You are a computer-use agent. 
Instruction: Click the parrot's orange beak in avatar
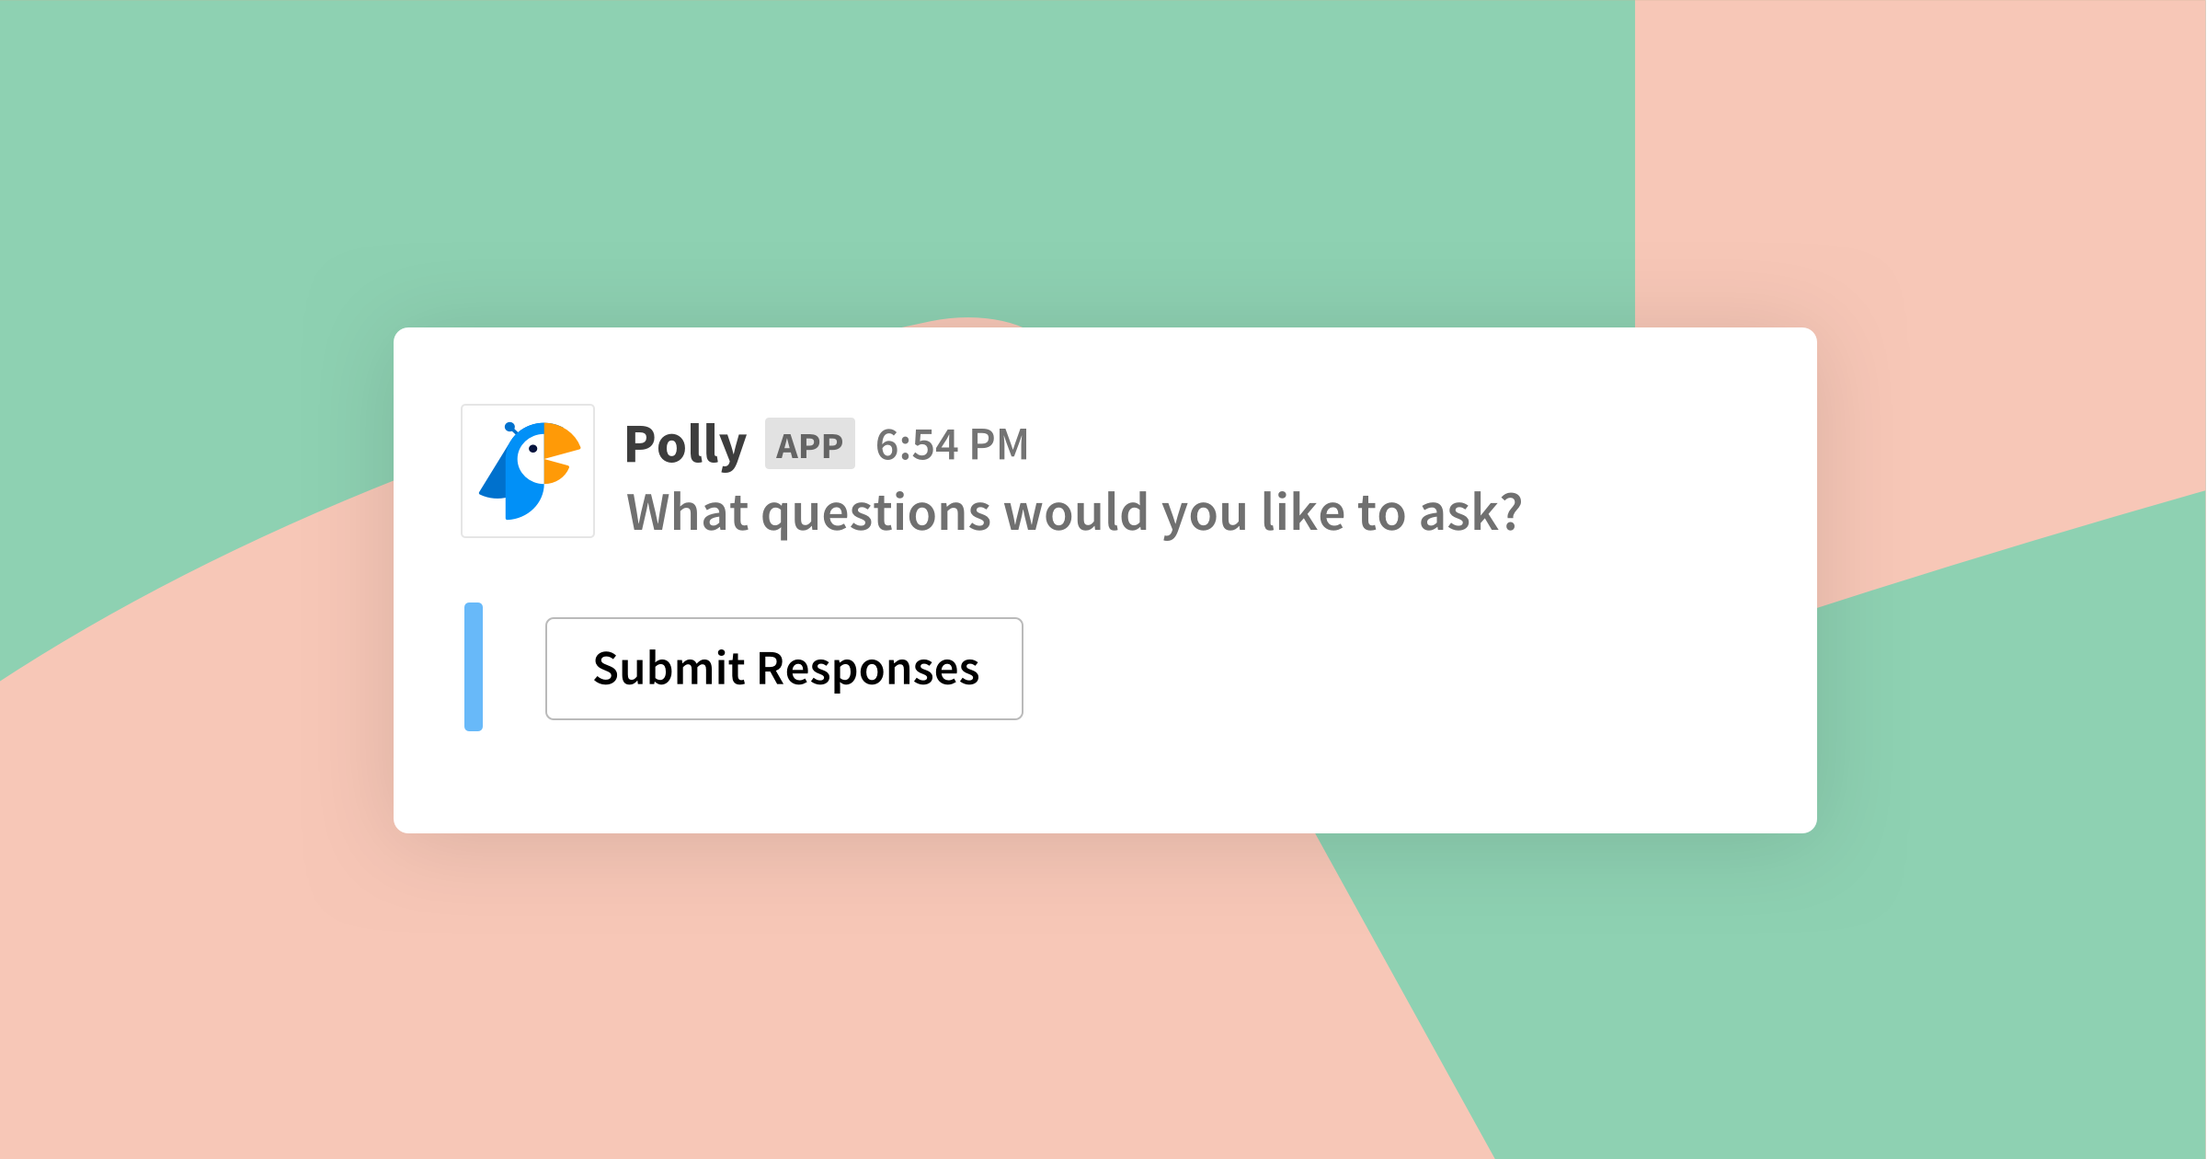tap(560, 453)
